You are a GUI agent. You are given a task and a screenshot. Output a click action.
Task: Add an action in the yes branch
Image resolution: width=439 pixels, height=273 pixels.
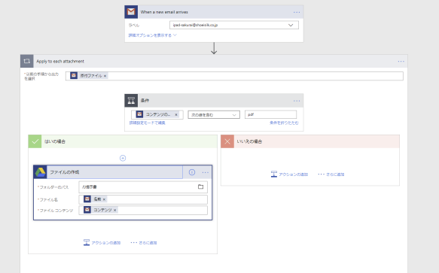pyautogui.click(x=102, y=242)
